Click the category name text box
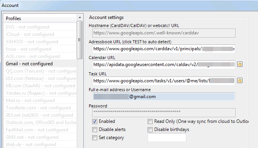Image resolution: width=258 pixels, height=148 pixels. click(167, 137)
